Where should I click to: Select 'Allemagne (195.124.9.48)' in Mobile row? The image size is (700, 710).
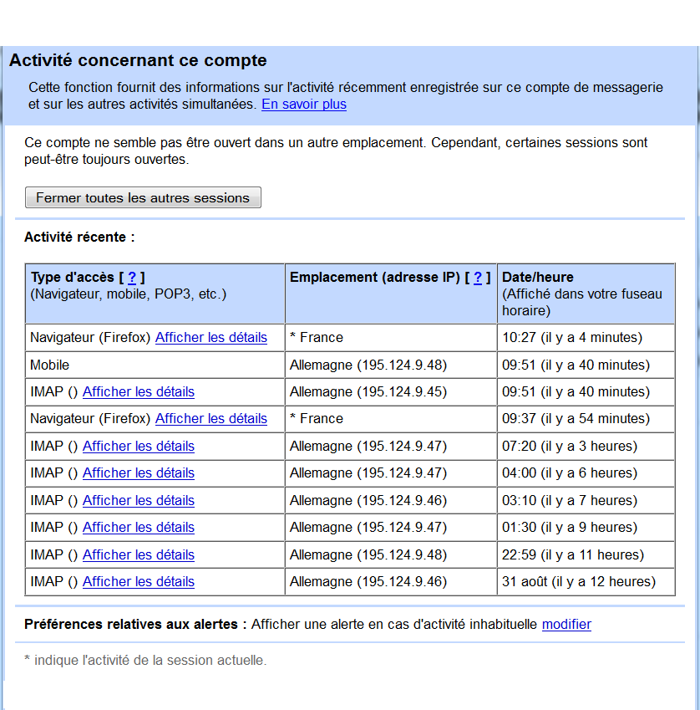(391, 365)
